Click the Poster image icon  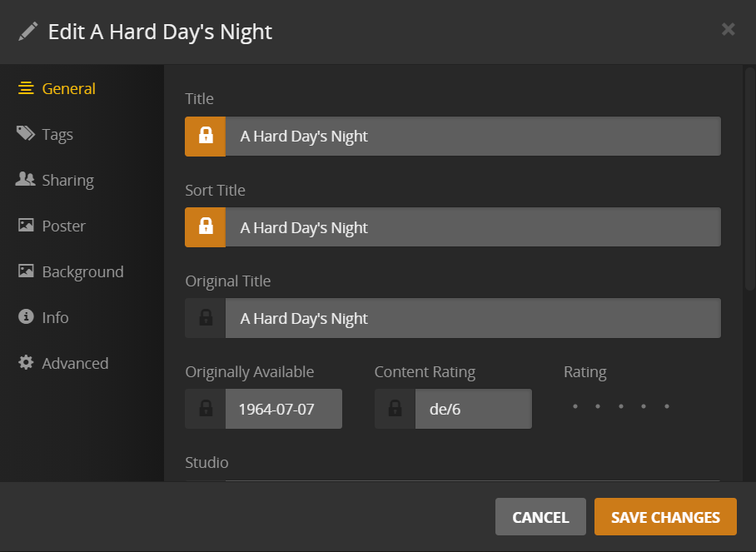pyautogui.click(x=26, y=226)
